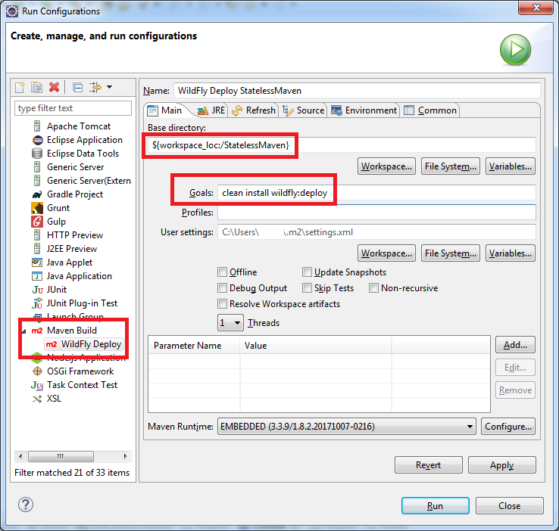Click Add button for parameters

click(515, 344)
